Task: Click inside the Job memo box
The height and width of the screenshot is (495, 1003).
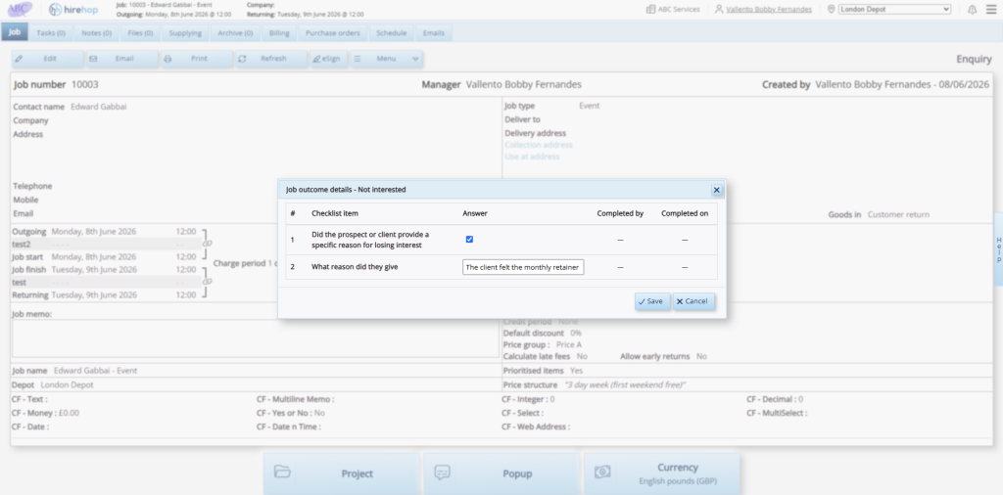Action: (254, 338)
